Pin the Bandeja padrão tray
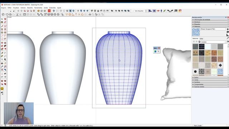 226,17
